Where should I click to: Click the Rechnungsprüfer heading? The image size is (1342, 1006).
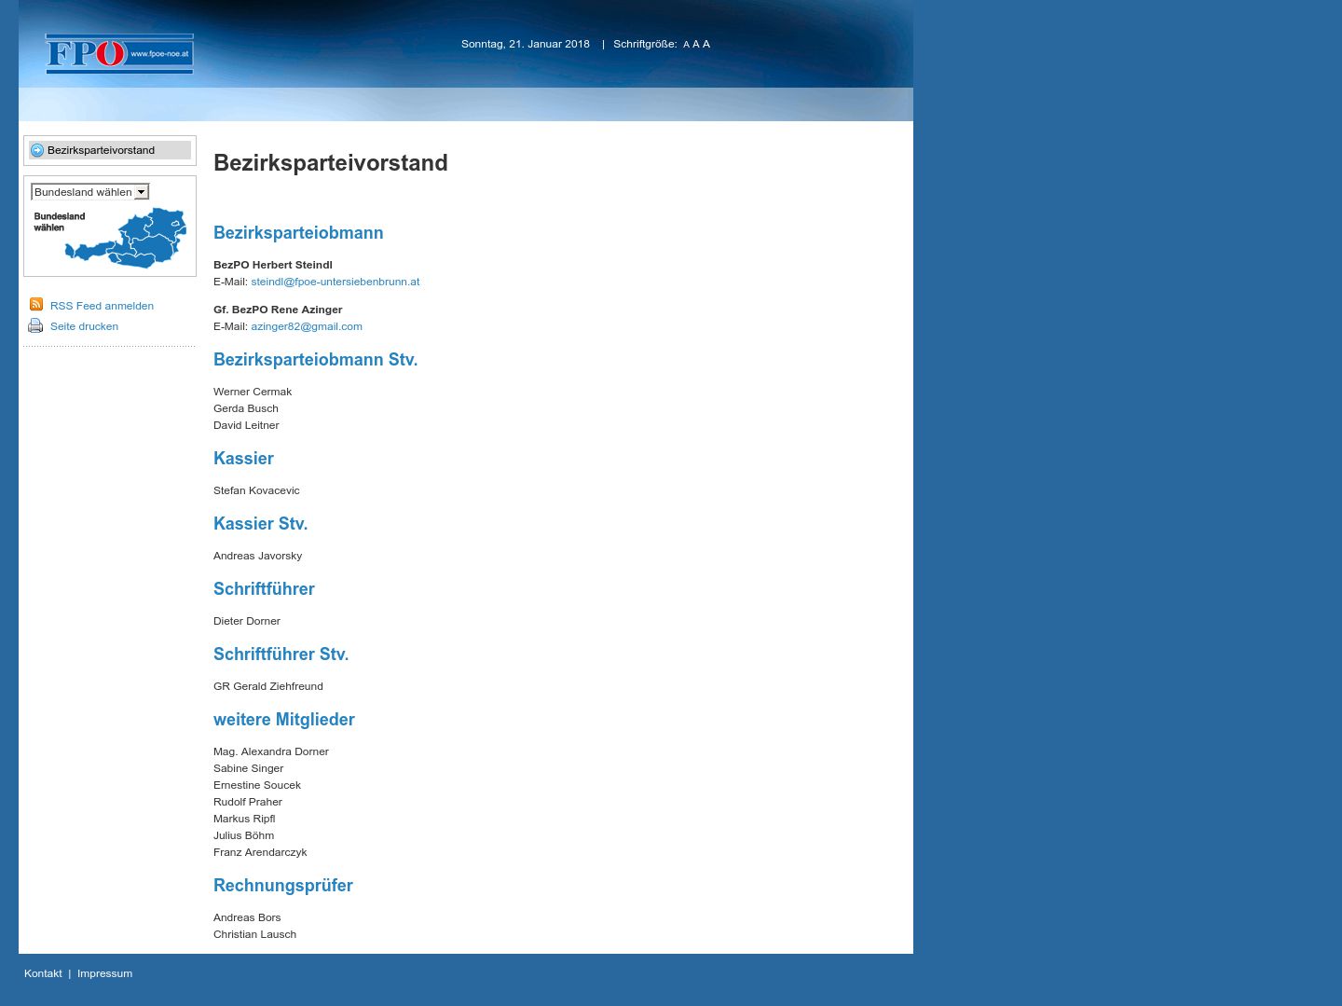coord(283,886)
